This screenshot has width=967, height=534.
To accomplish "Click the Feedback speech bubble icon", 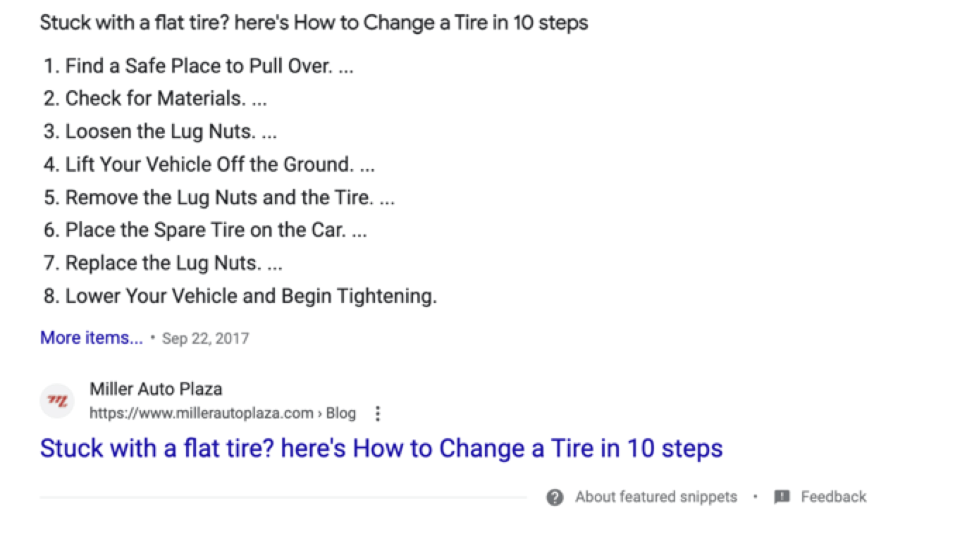I will (782, 497).
